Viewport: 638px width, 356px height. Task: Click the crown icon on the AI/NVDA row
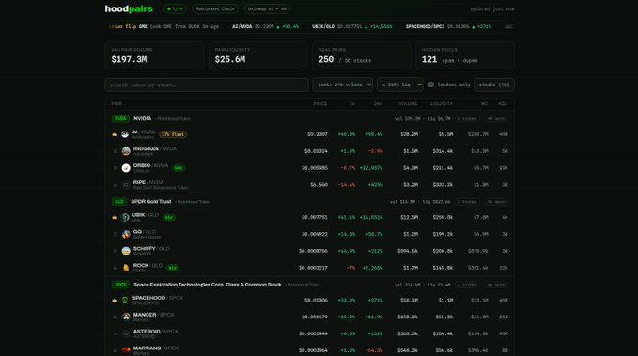click(x=115, y=134)
